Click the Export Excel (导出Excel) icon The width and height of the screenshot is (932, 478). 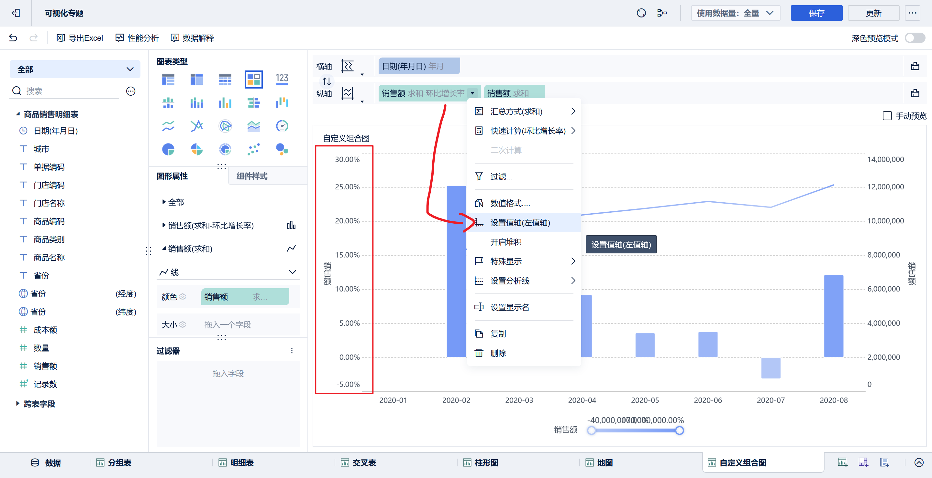[61, 38]
